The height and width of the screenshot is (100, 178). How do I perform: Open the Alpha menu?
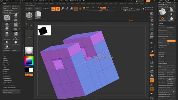coord(26,3)
